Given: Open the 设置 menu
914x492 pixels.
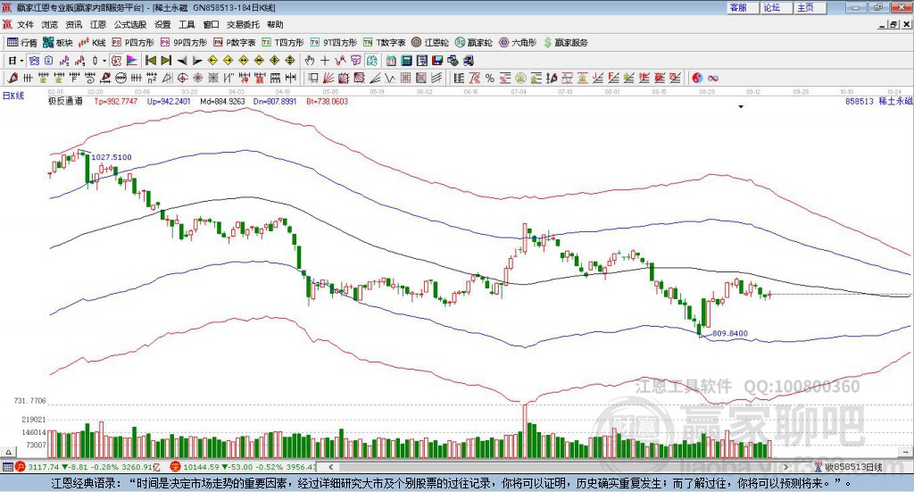Looking at the screenshot, I should coord(162,24).
